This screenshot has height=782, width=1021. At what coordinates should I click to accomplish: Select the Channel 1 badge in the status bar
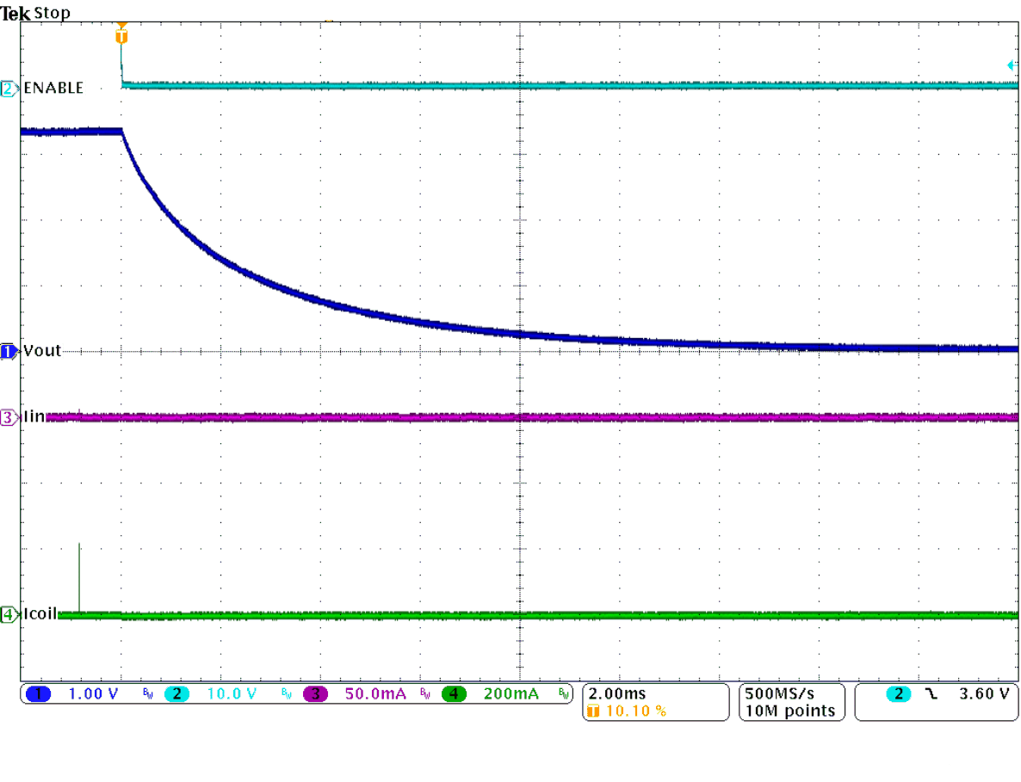point(38,694)
